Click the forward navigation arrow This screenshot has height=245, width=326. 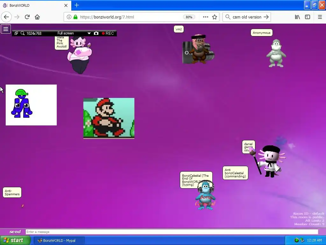coord(17,17)
